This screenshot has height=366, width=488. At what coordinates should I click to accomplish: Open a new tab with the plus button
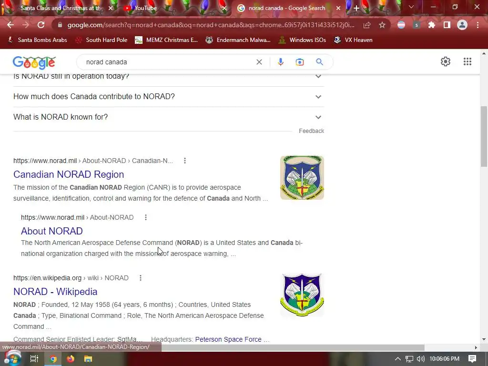[x=356, y=8]
